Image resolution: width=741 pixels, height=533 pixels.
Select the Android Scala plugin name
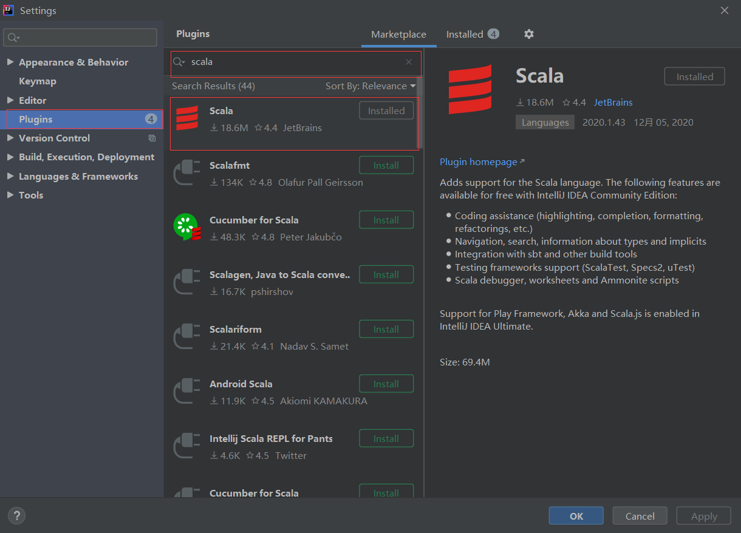click(241, 384)
